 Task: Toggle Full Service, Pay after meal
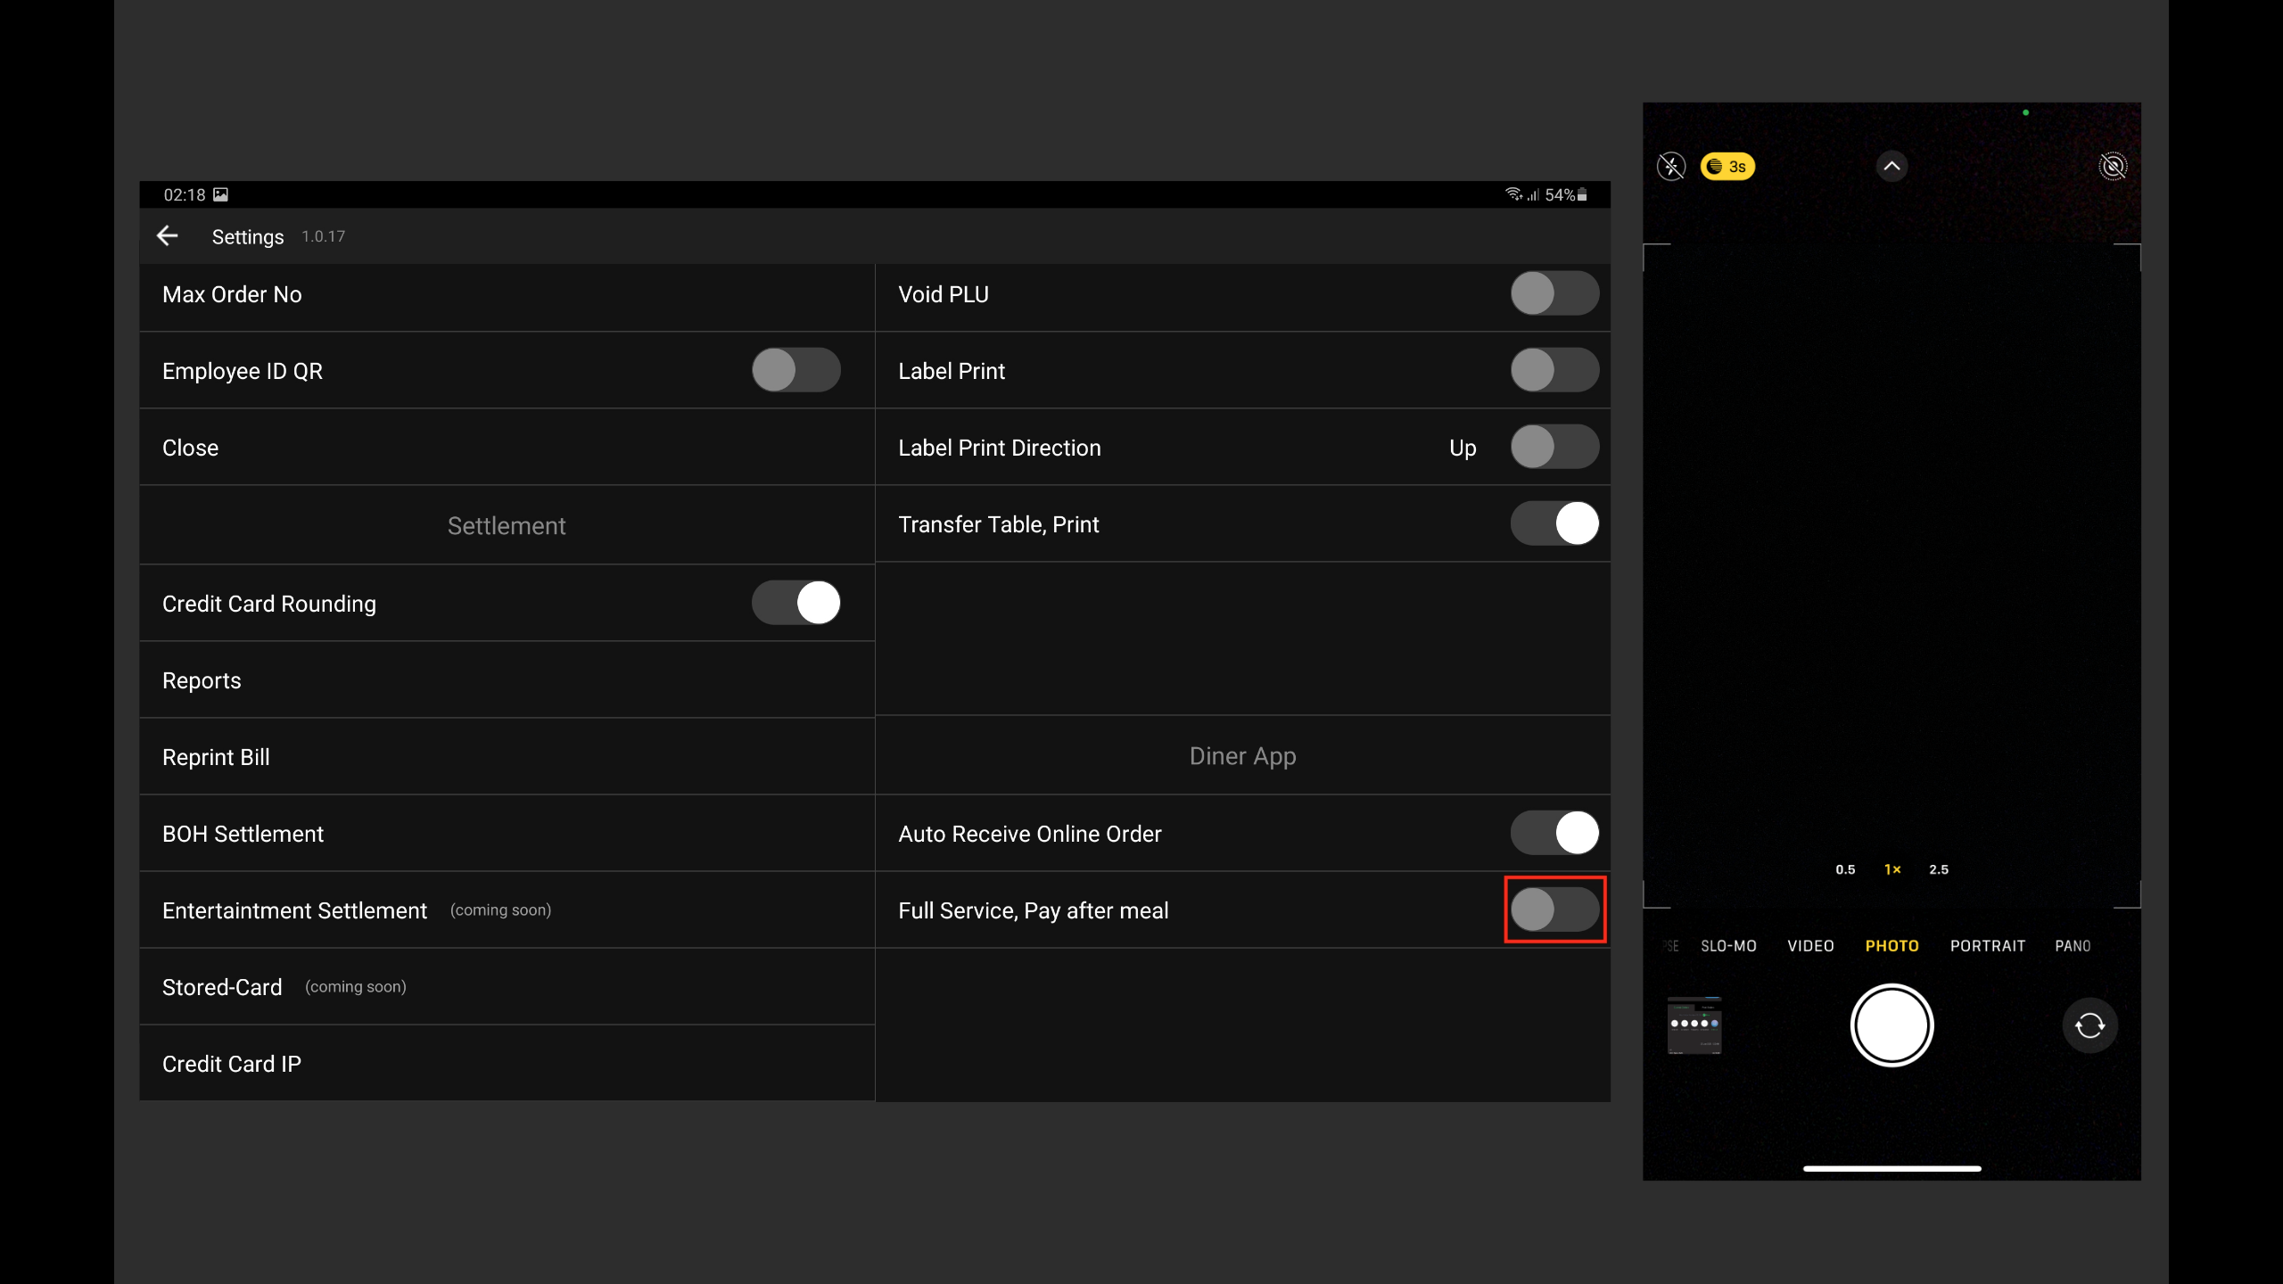(1554, 909)
